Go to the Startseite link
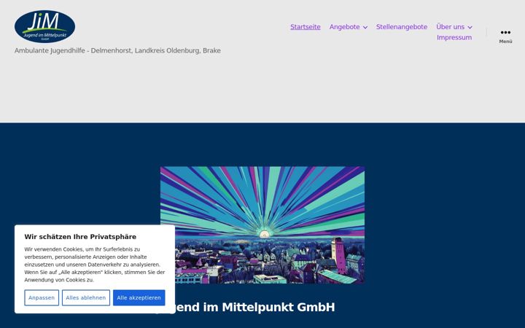Image resolution: width=525 pixels, height=328 pixels. (x=305, y=27)
